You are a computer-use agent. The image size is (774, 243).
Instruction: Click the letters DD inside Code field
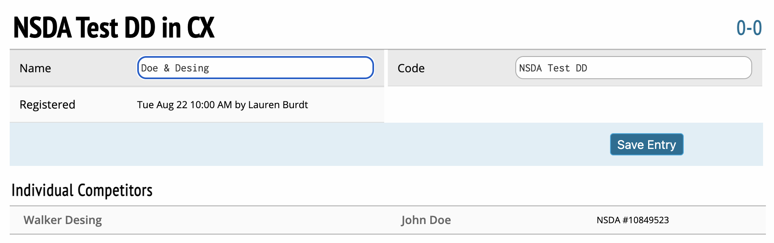point(581,68)
